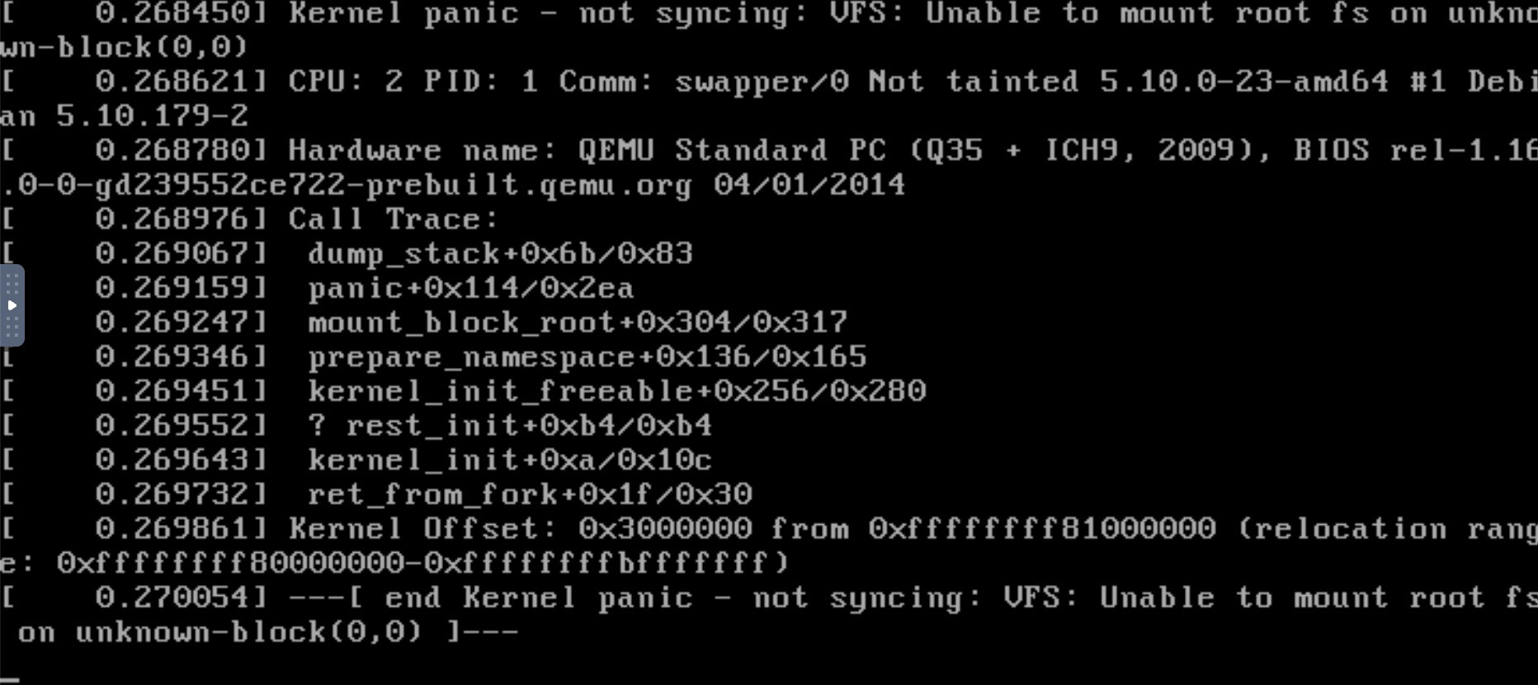Click the mount_block_root+0x304/0x317 entry
The width and height of the screenshot is (1538, 685).
pos(578,322)
